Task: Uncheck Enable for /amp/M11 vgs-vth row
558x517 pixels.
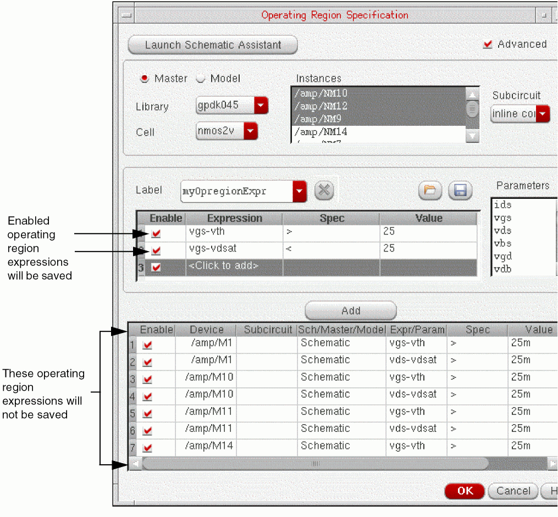Action: pos(147,413)
